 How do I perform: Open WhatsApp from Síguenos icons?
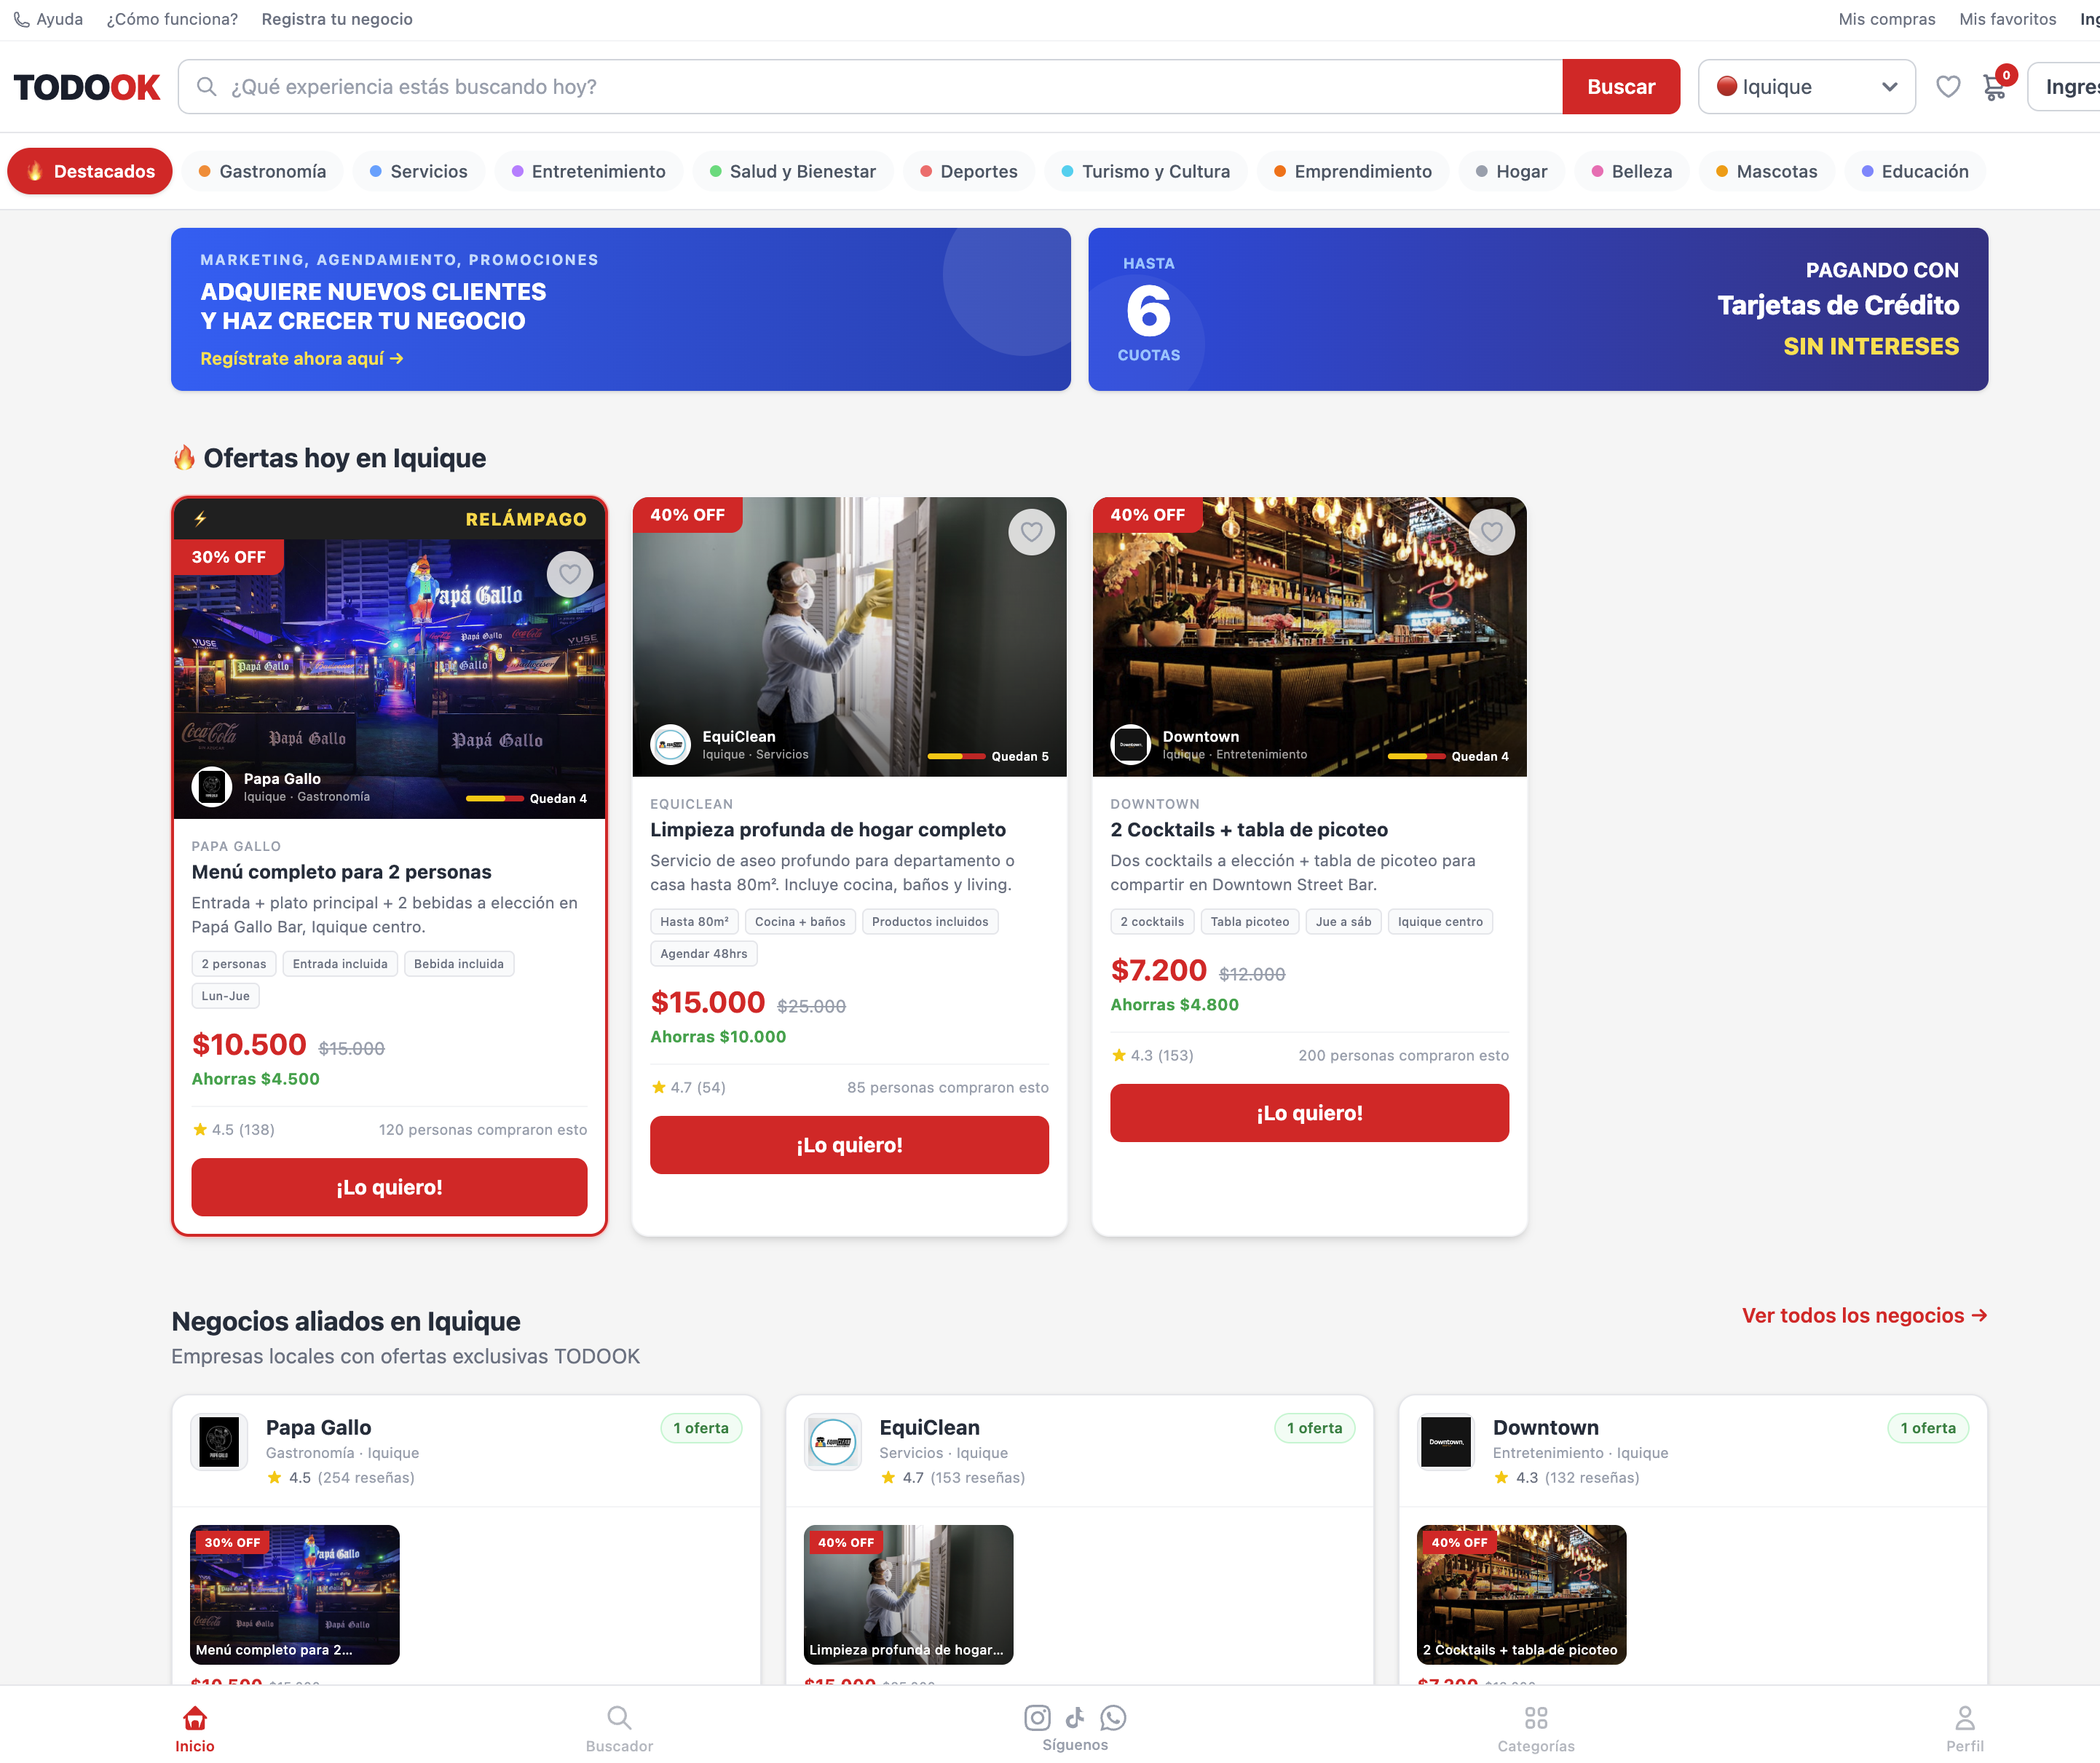coord(1113,1717)
